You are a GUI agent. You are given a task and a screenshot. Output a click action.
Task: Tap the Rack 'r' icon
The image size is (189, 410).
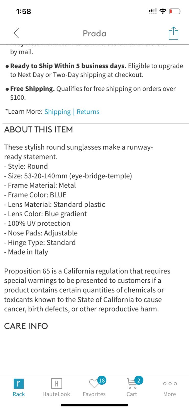tap(18, 384)
